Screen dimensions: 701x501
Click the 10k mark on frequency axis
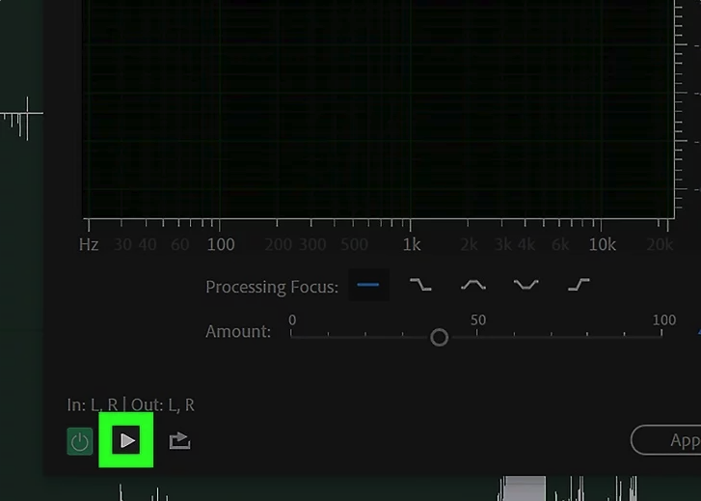603,244
